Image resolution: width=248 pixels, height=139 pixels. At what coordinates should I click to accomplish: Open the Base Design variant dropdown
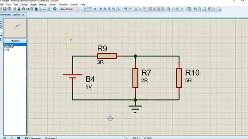click(x=69, y=9)
